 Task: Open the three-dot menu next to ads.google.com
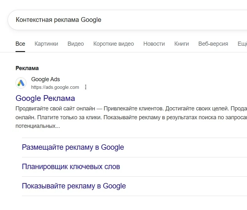(x=86, y=87)
